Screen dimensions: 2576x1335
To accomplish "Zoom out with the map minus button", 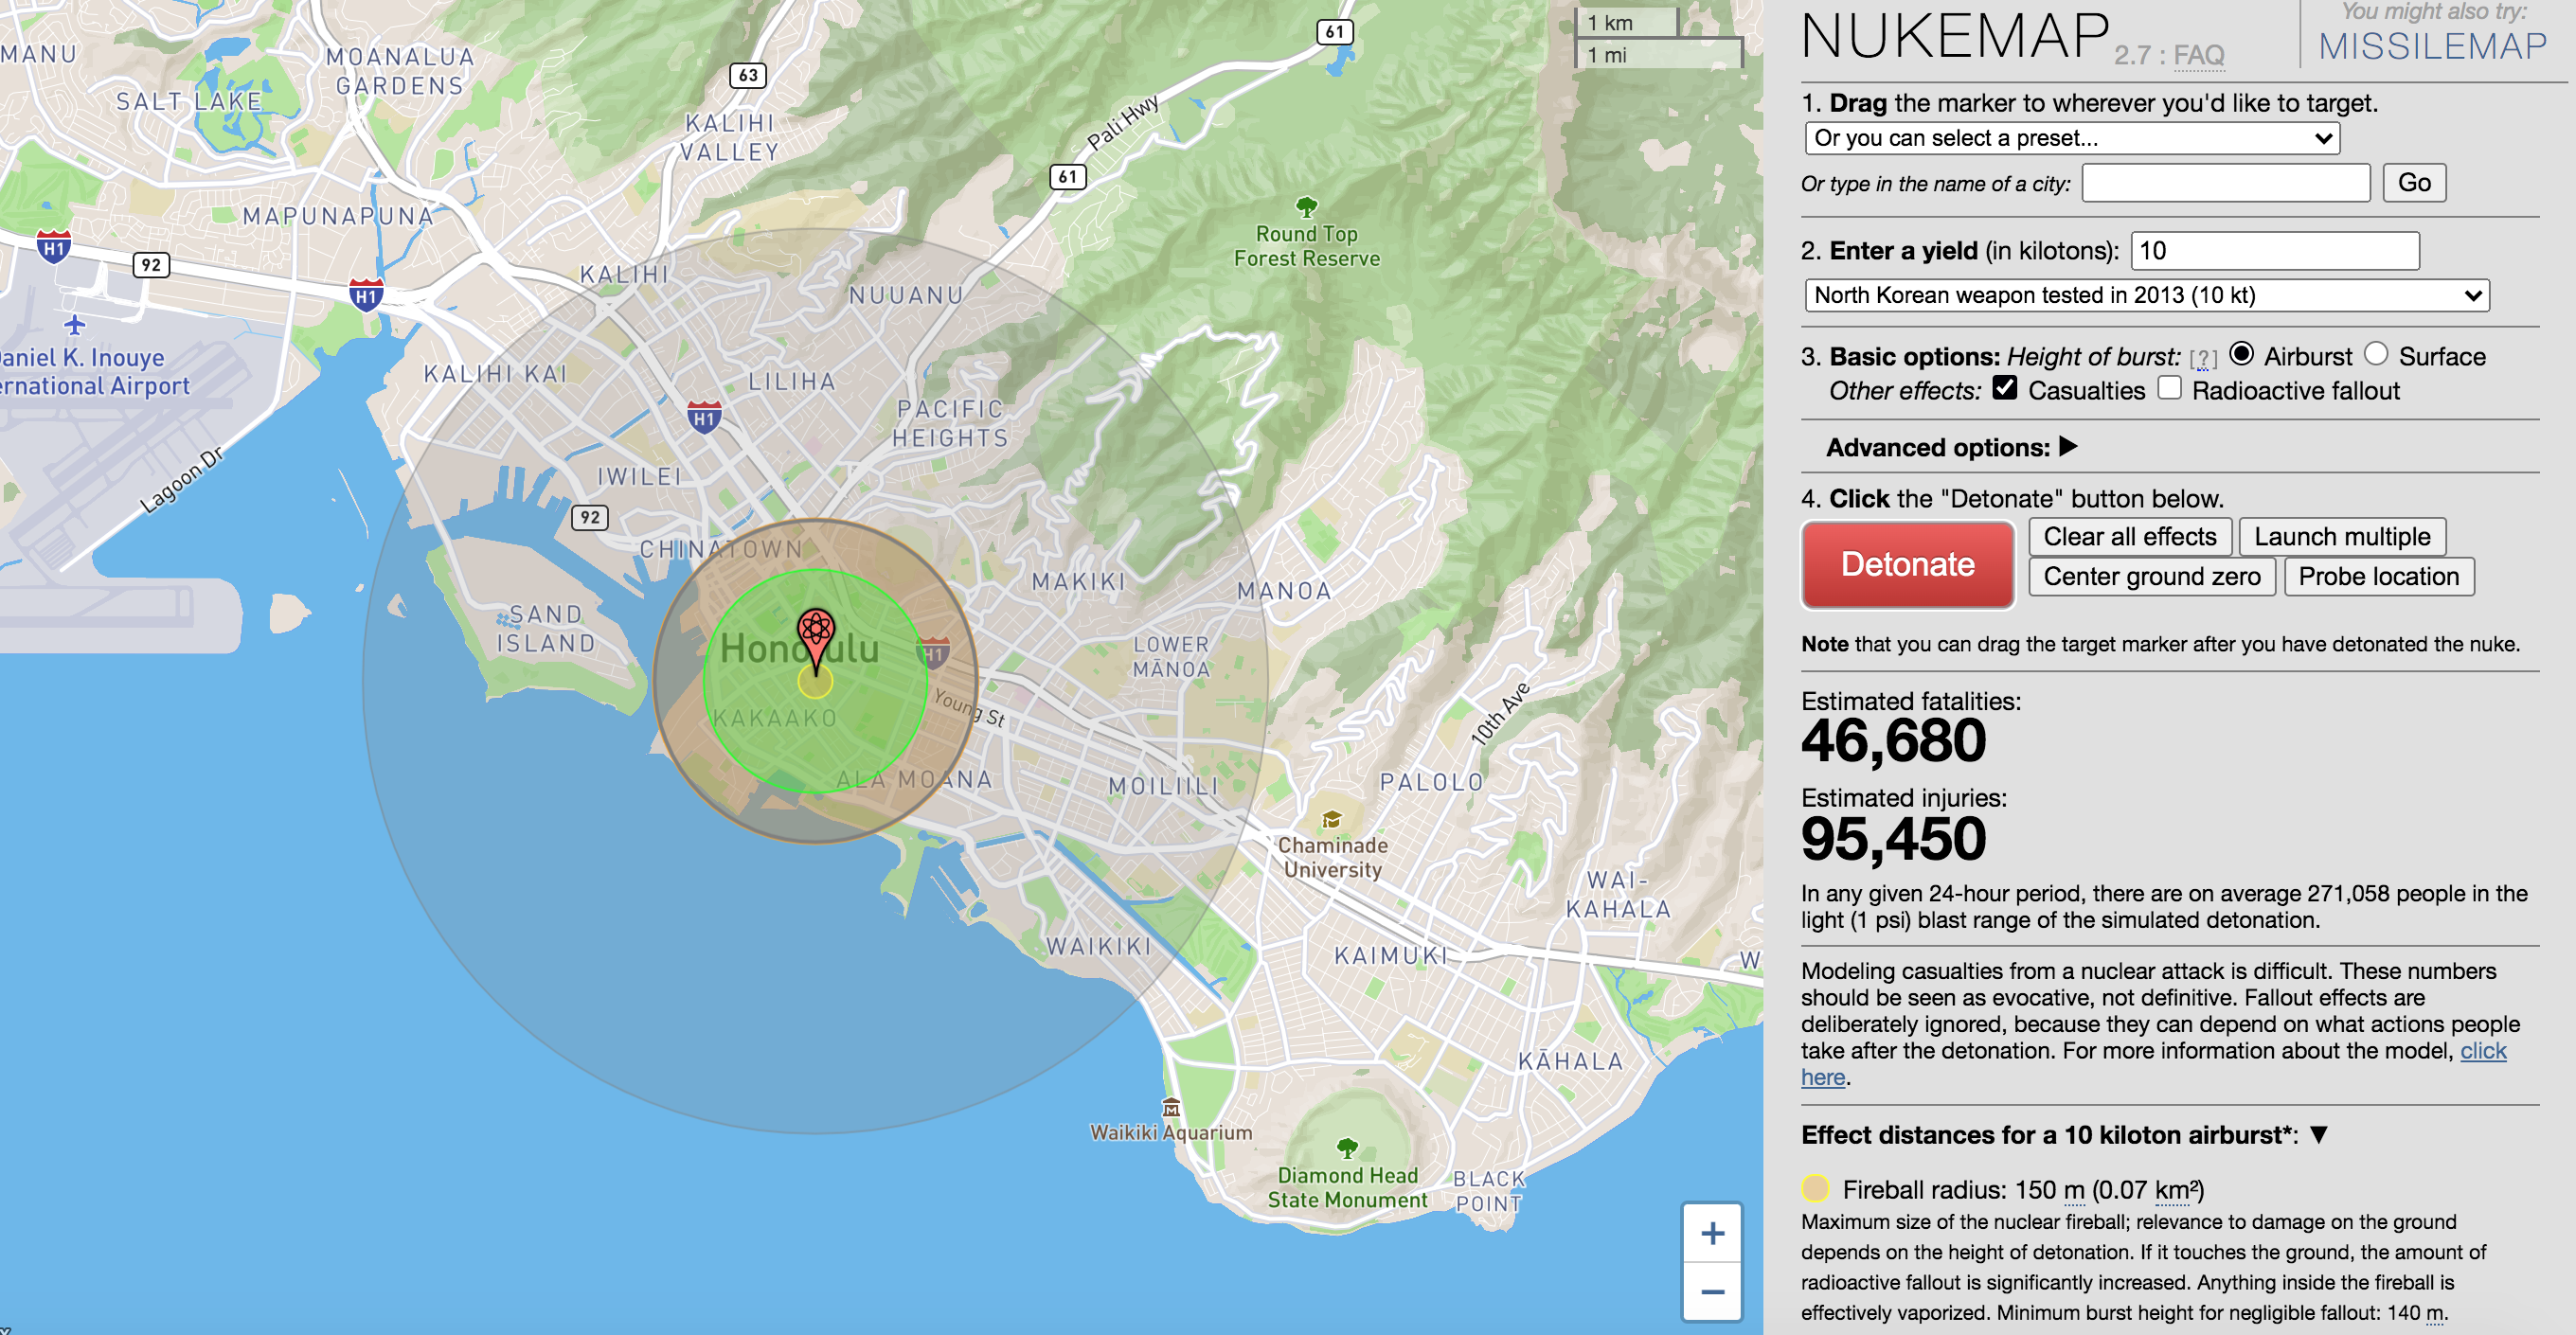I will tap(1712, 1291).
